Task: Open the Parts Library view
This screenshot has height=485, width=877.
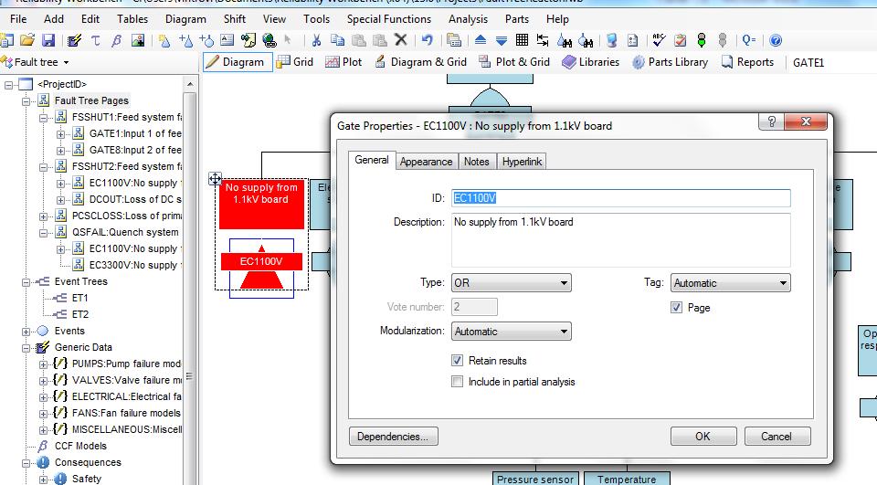Action: click(x=670, y=62)
